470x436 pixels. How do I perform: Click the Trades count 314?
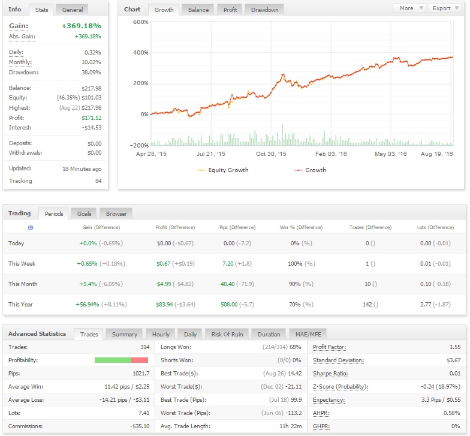pyautogui.click(x=145, y=347)
